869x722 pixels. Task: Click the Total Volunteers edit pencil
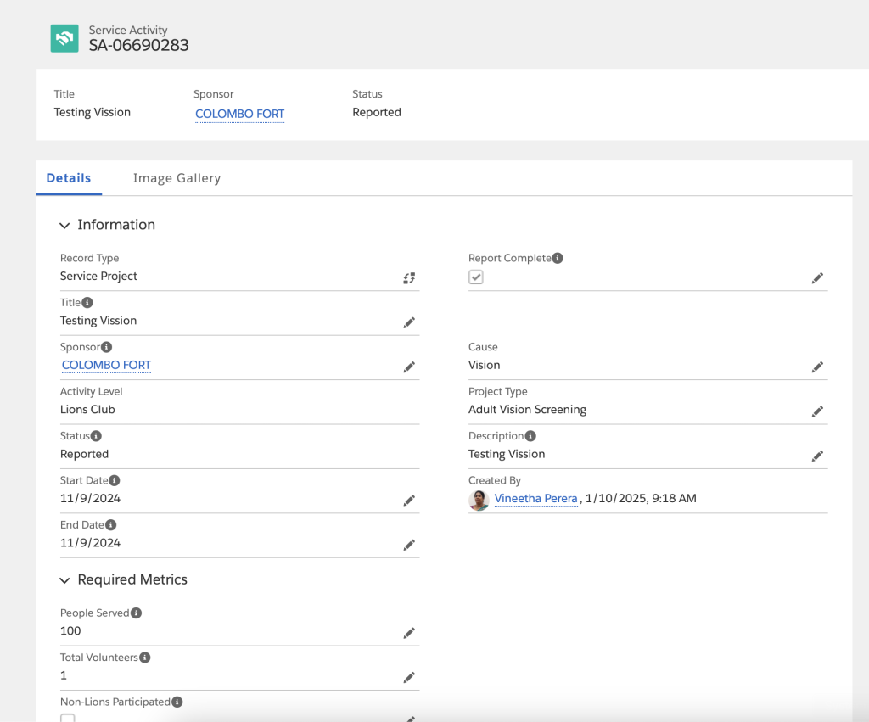tap(409, 677)
